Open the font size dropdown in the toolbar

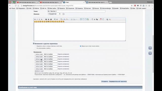62,19
